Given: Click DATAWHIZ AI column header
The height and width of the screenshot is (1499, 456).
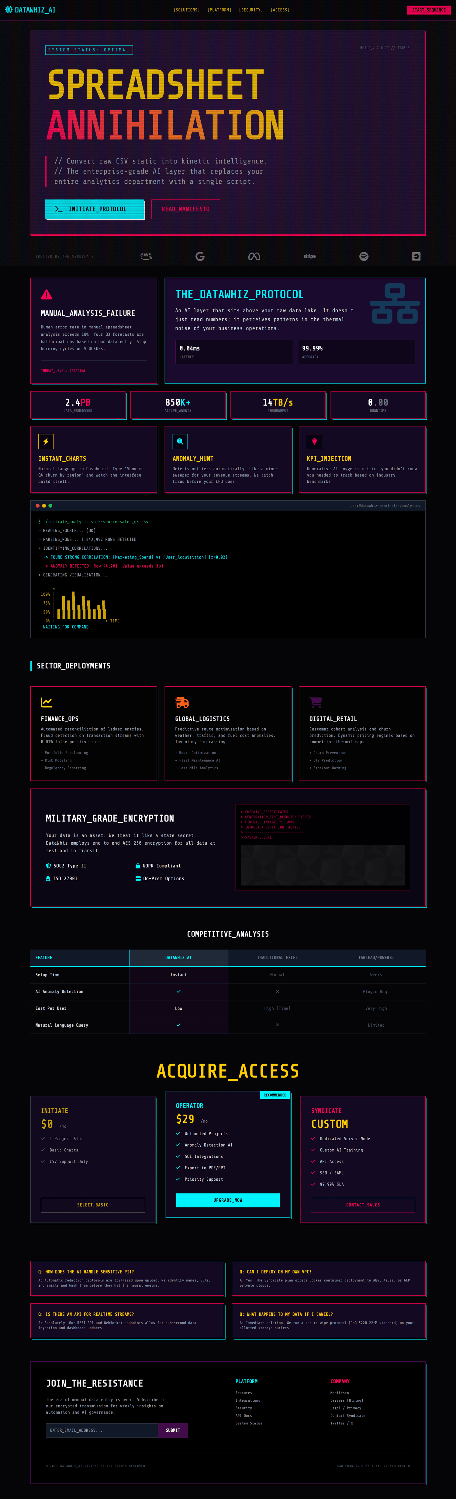Looking at the screenshot, I should click(x=178, y=958).
